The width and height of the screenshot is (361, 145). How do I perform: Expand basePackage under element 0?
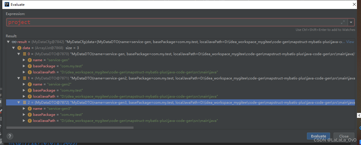point(24,66)
